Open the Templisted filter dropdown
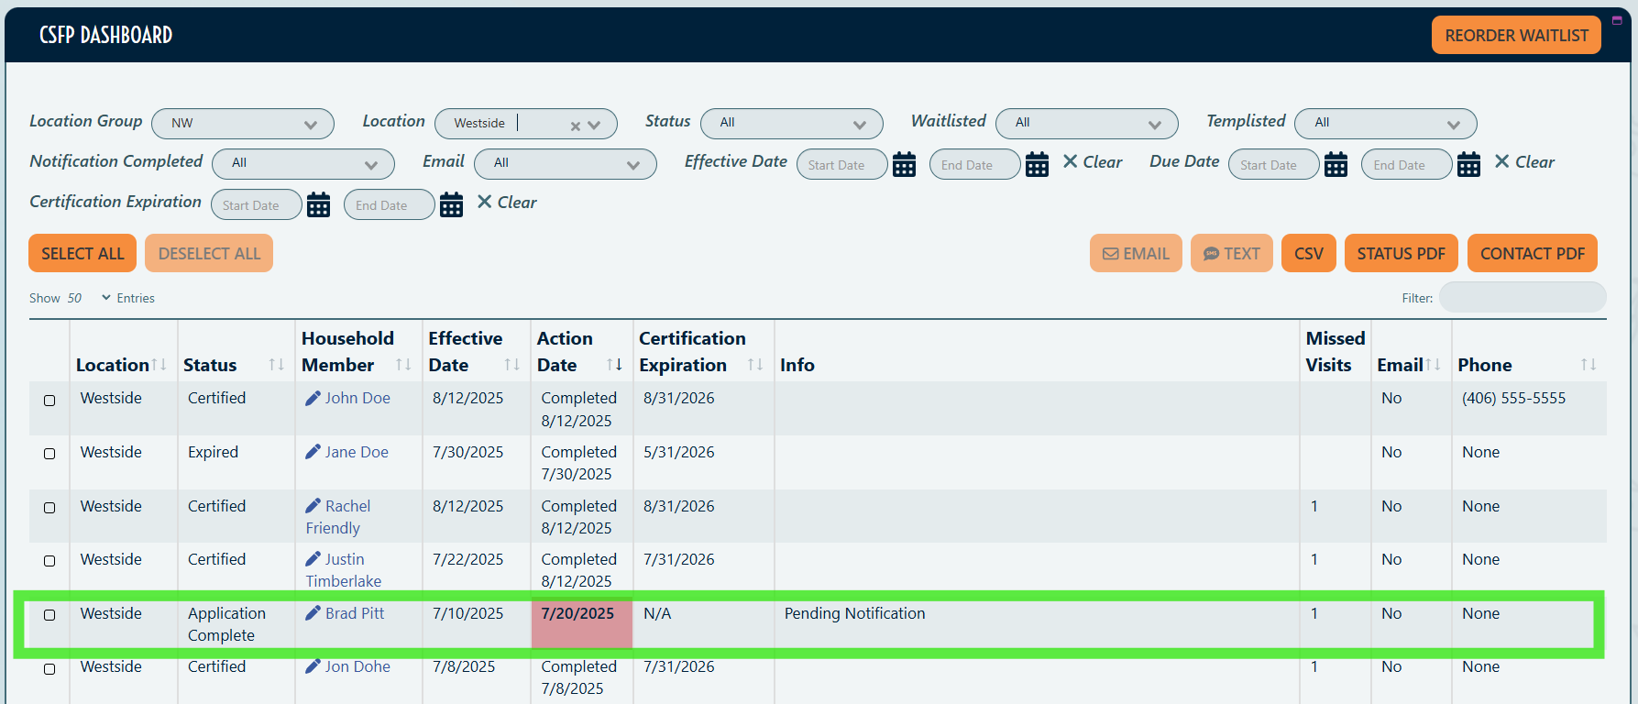 pos(1386,124)
